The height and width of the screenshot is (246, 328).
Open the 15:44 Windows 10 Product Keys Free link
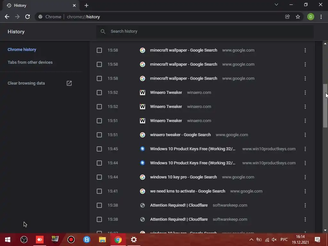[193, 163]
